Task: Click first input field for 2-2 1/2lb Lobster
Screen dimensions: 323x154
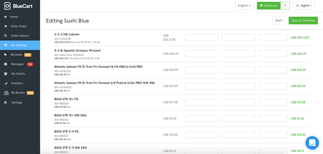Action: click(x=201, y=38)
